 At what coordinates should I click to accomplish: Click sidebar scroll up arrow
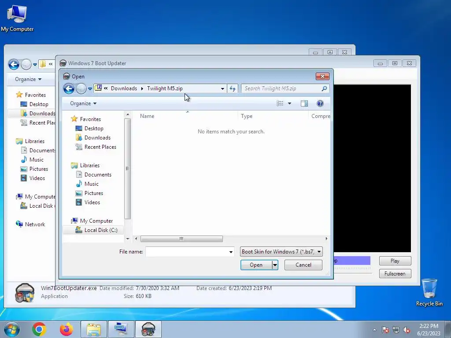point(128,115)
